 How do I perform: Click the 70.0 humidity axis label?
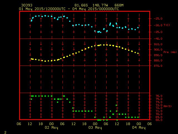159,114
